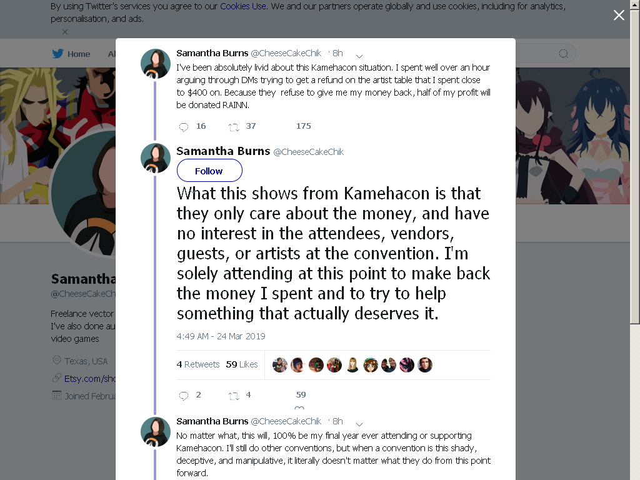Expand the bottom tweet's options chevron
This screenshot has width=640, height=480.
click(359, 424)
